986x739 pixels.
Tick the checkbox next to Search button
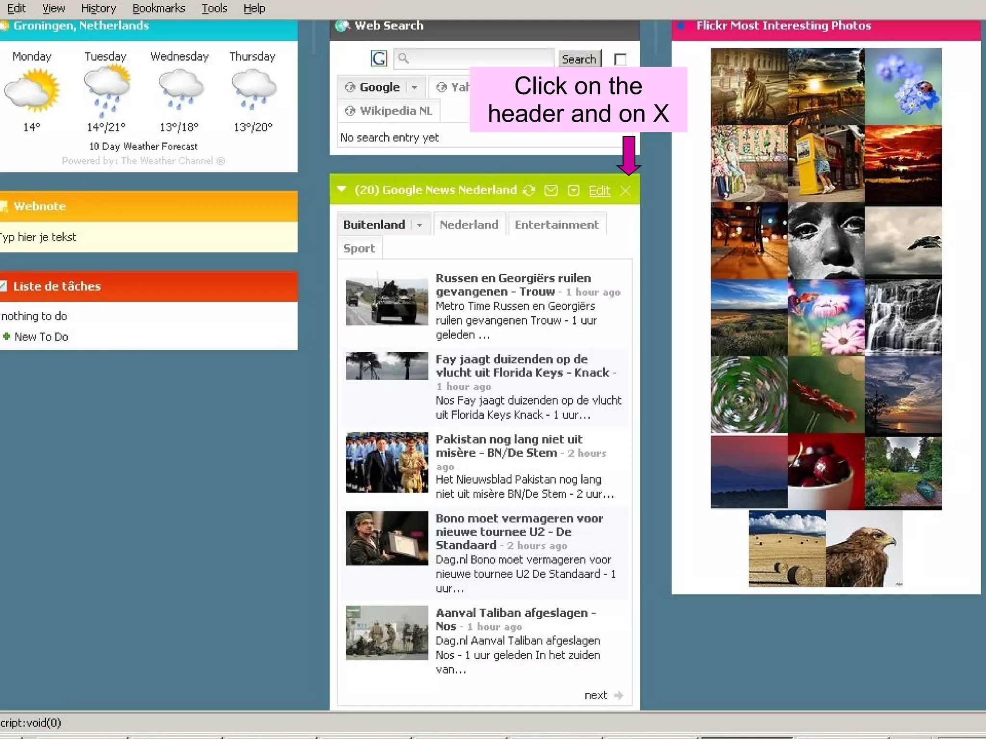[x=620, y=59]
